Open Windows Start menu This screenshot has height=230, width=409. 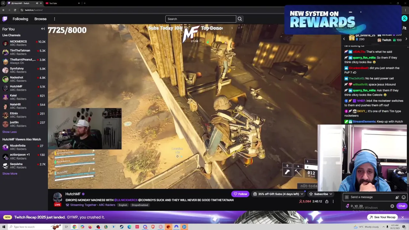(4, 227)
